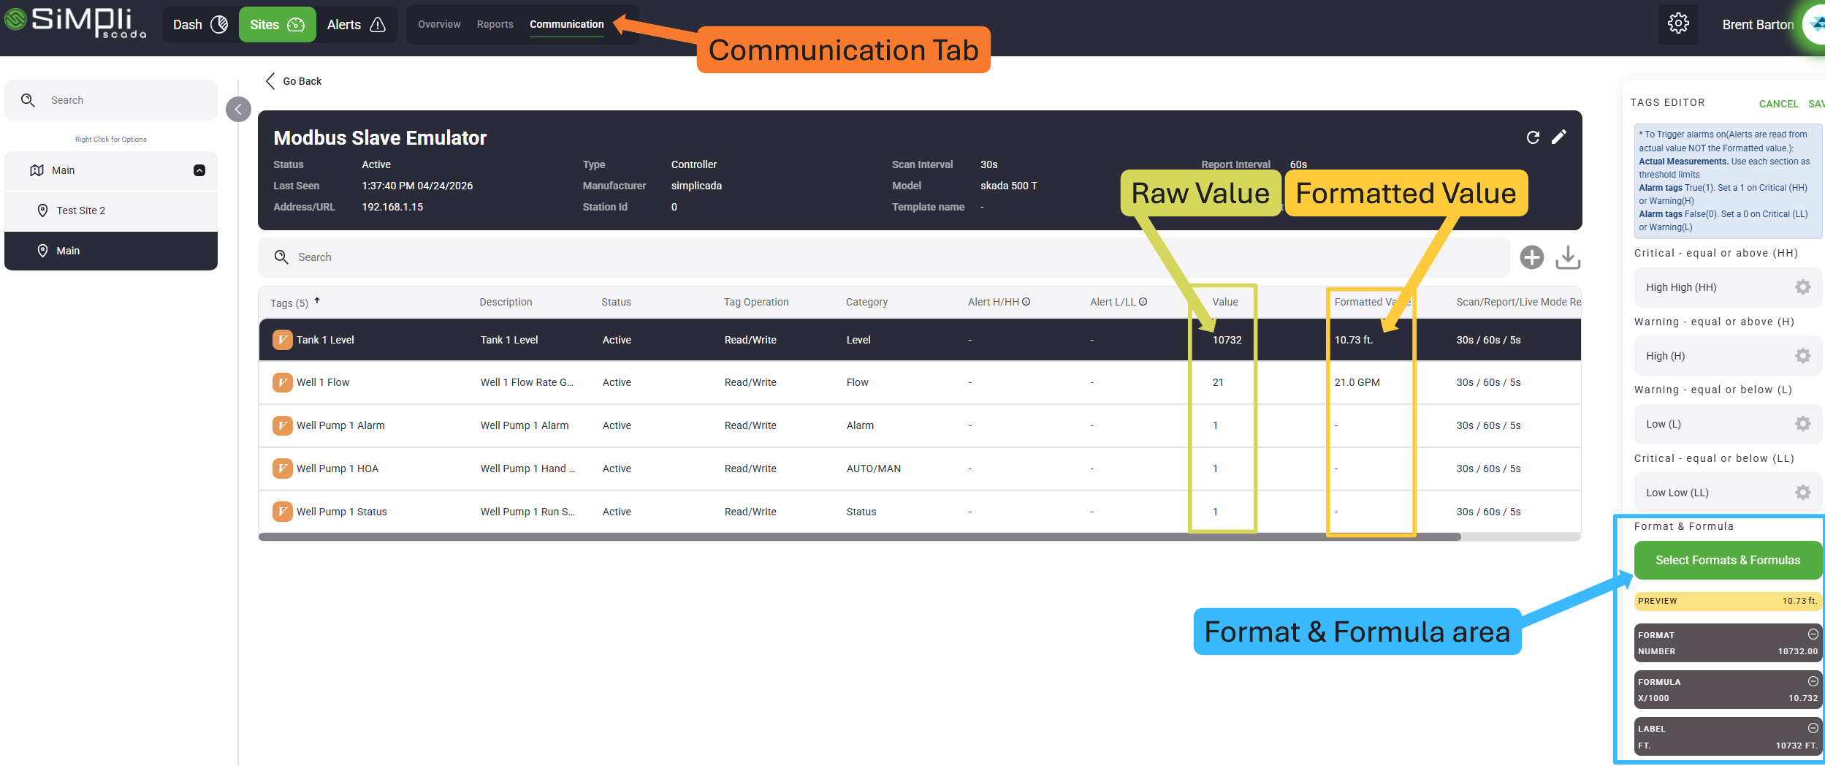Viewport: 1825px width, 766px height.
Task: Sort by the Tags column header
Action: click(289, 303)
